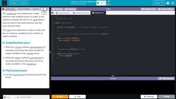The image size is (176, 99).
Task: Click the horizontal console resize handle
Action: [113, 76]
